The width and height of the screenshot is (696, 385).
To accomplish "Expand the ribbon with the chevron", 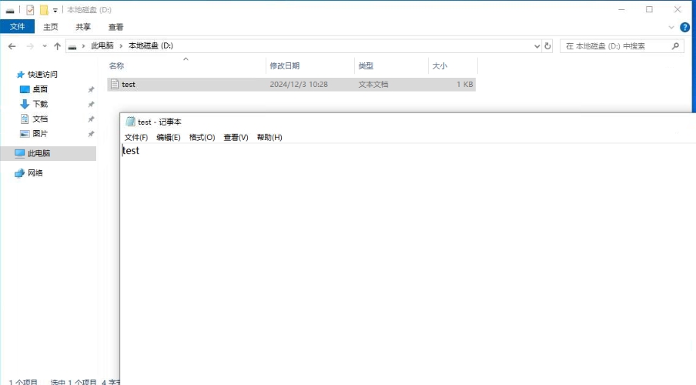I will click(x=671, y=27).
